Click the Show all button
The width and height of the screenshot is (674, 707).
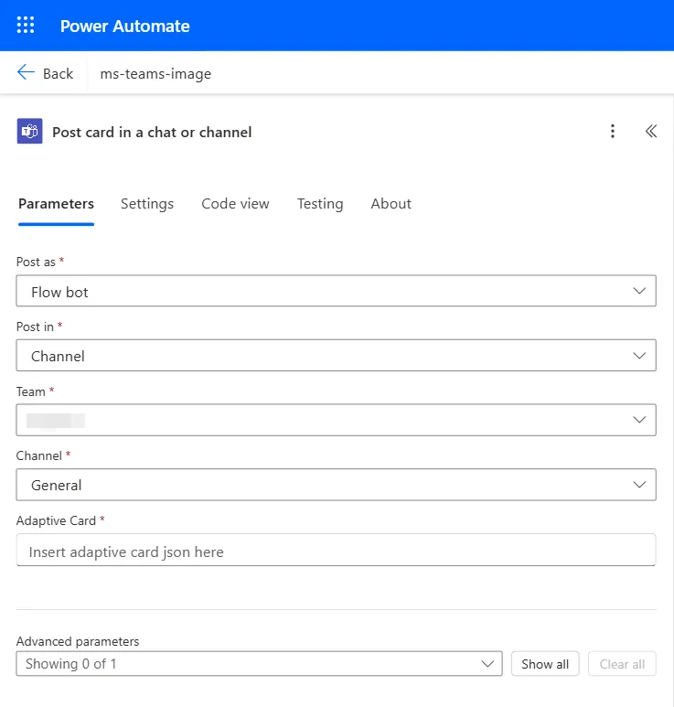[x=545, y=664]
